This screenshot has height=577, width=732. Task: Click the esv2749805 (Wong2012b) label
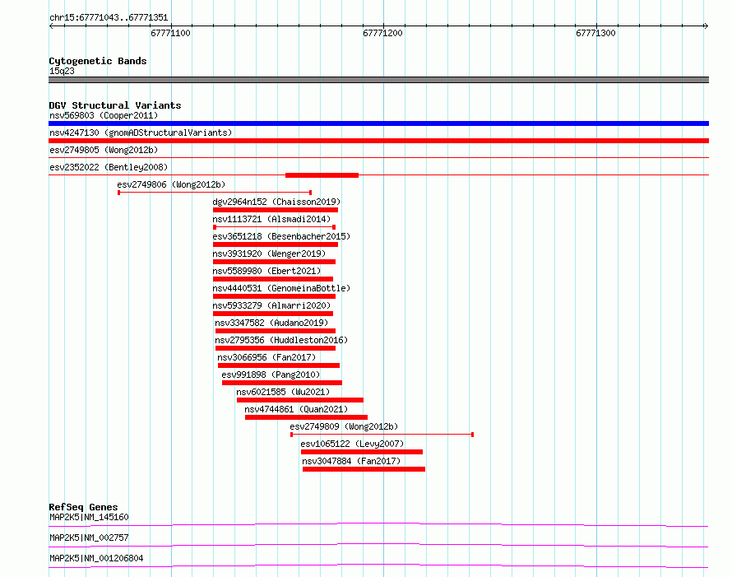pyautogui.click(x=104, y=150)
